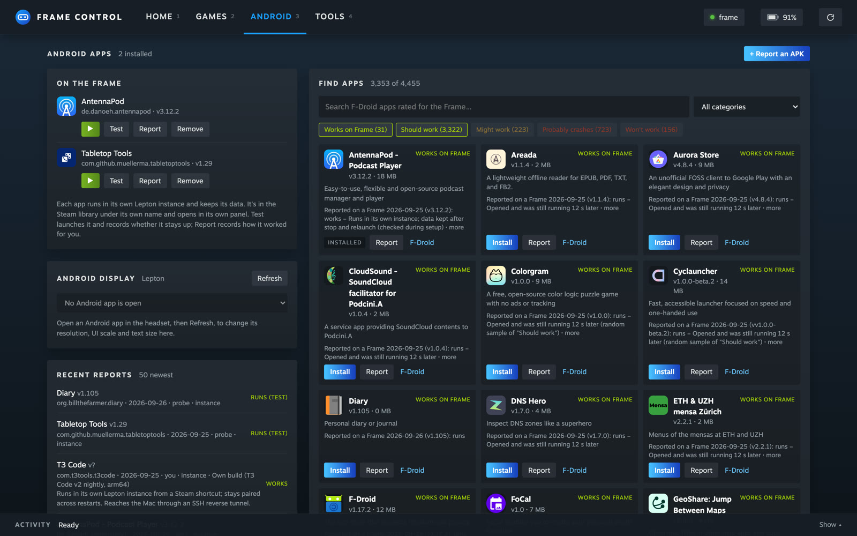857x536 pixels.
Task: Expand 'more' in the Cyclauncher report
Action: pos(775,342)
